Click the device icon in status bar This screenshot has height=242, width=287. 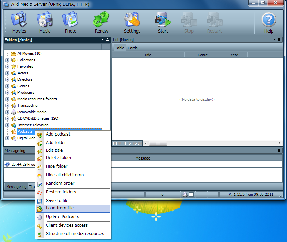185,194
